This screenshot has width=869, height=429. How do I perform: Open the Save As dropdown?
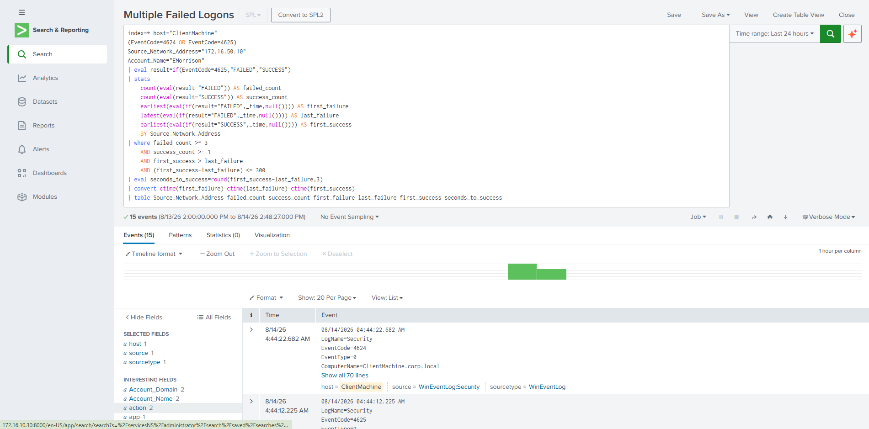[x=715, y=15]
